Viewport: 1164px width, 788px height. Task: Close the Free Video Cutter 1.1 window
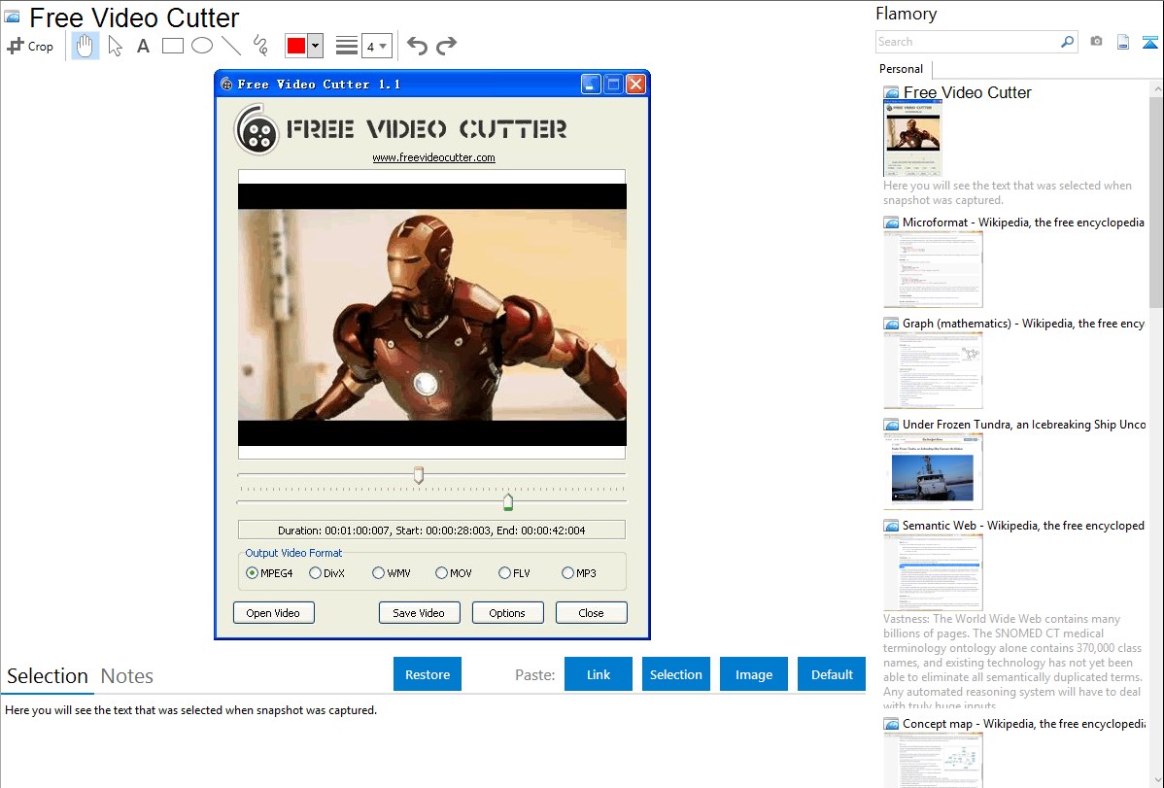point(636,85)
